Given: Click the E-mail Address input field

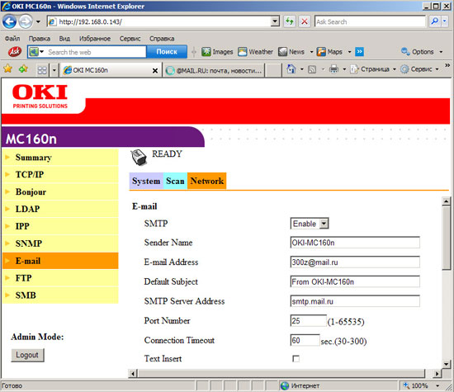Looking at the screenshot, I should pos(355,262).
